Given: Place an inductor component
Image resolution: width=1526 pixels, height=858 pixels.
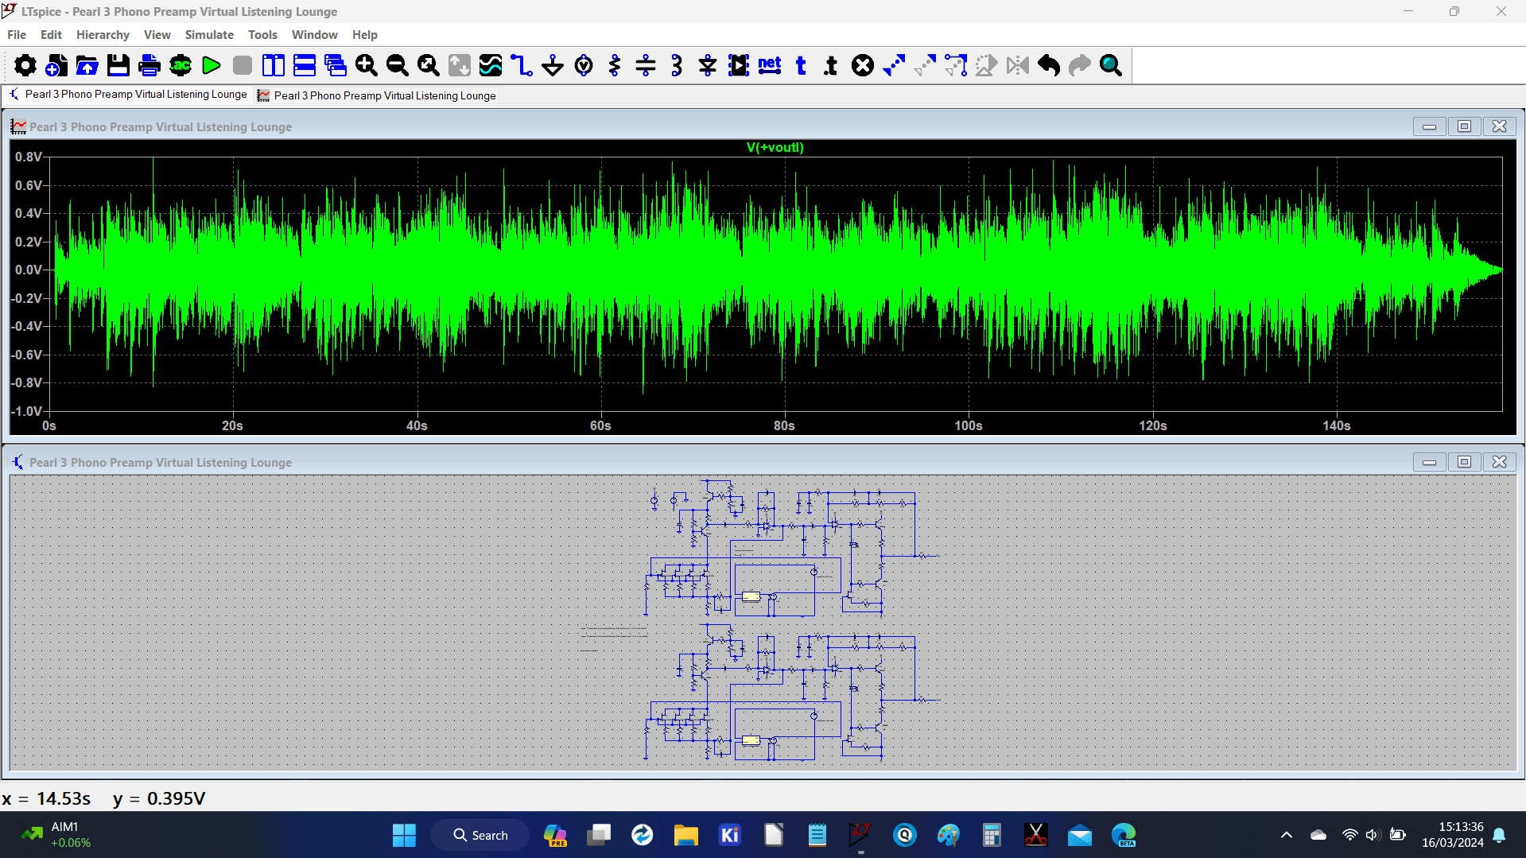Looking at the screenshot, I should point(677,65).
